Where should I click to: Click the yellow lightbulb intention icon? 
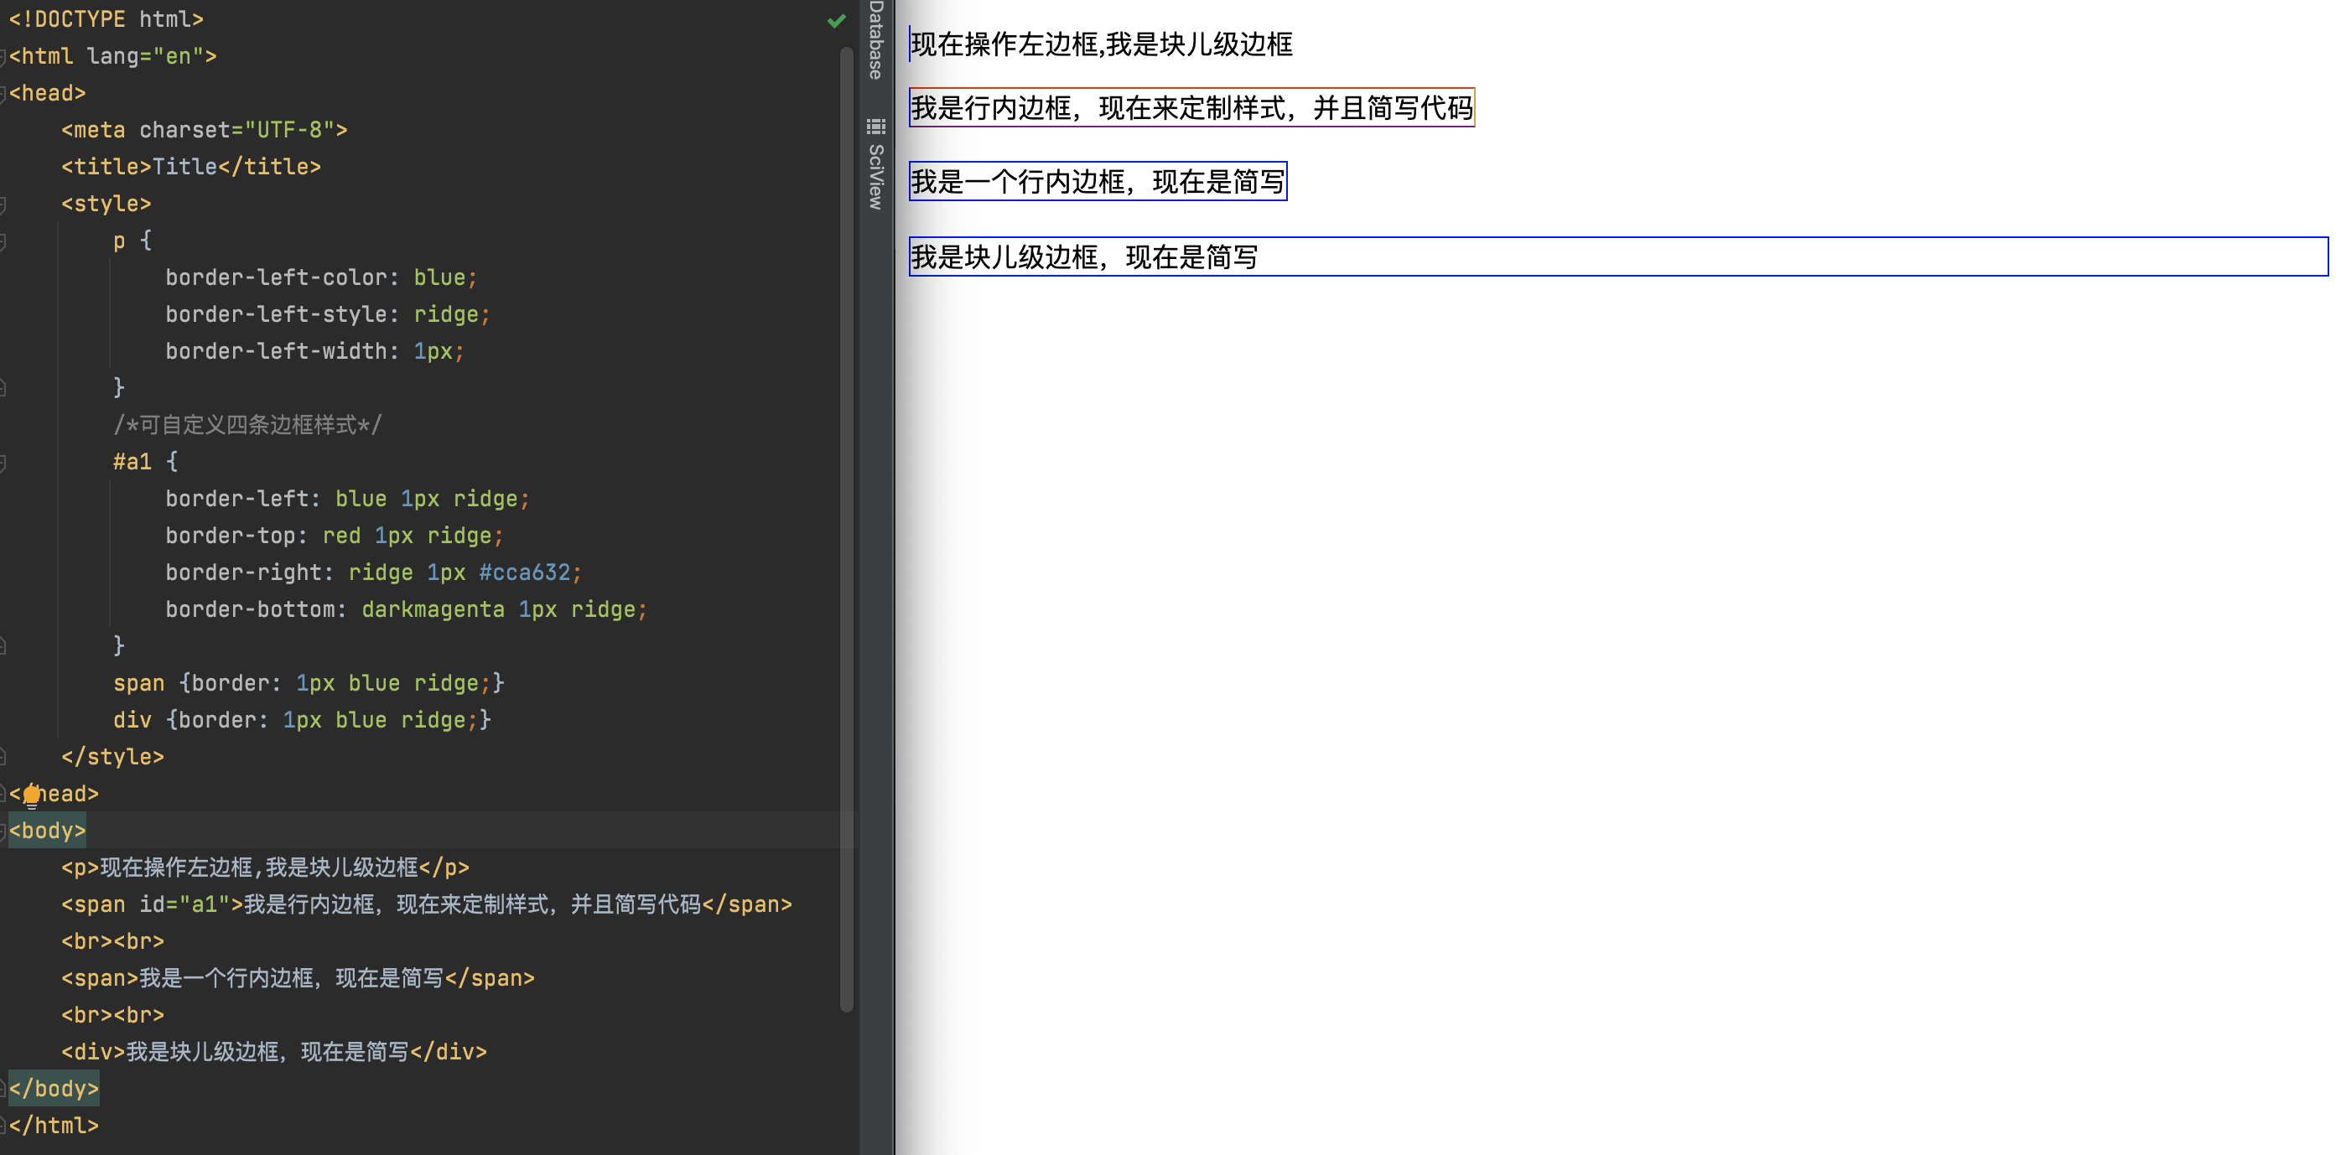tap(32, 796)
